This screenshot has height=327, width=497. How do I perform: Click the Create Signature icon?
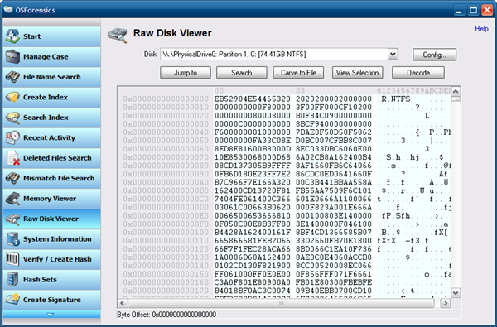(x=12, y=300)
